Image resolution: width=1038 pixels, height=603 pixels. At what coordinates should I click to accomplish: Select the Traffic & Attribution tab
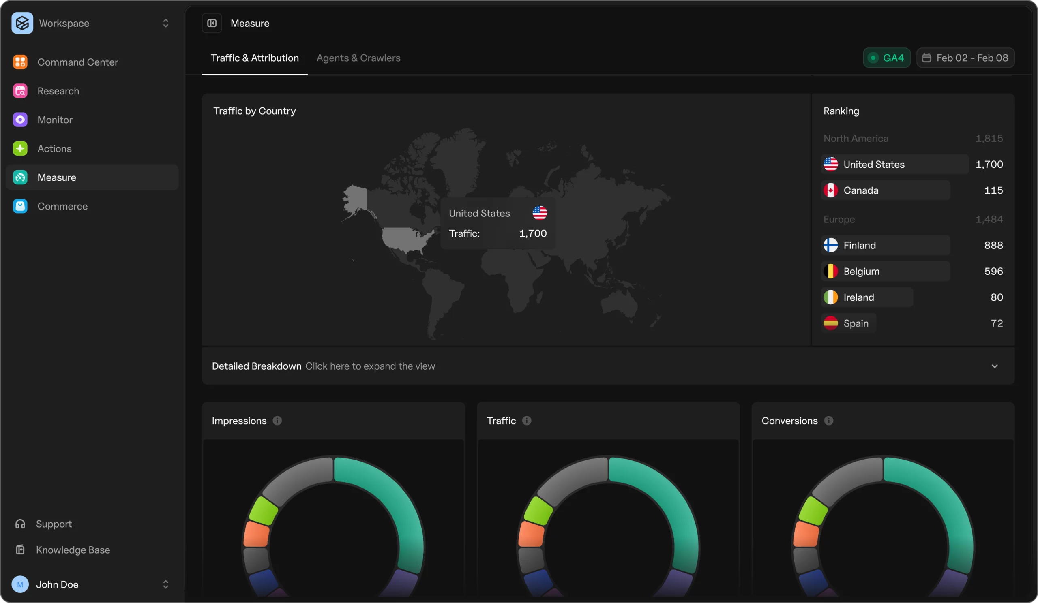pyautogui.click(x=255, y=58)
